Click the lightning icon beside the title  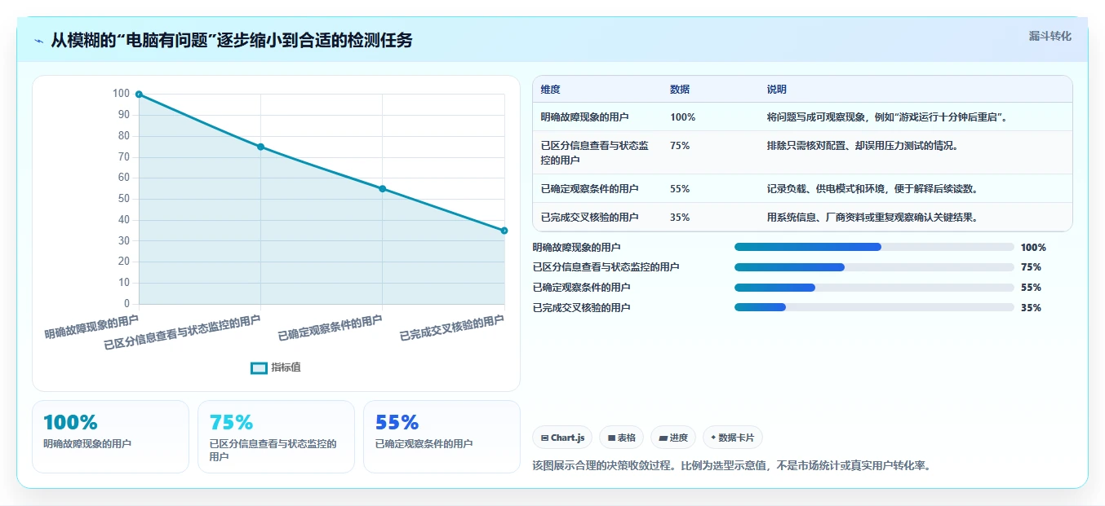coord(38,41)
